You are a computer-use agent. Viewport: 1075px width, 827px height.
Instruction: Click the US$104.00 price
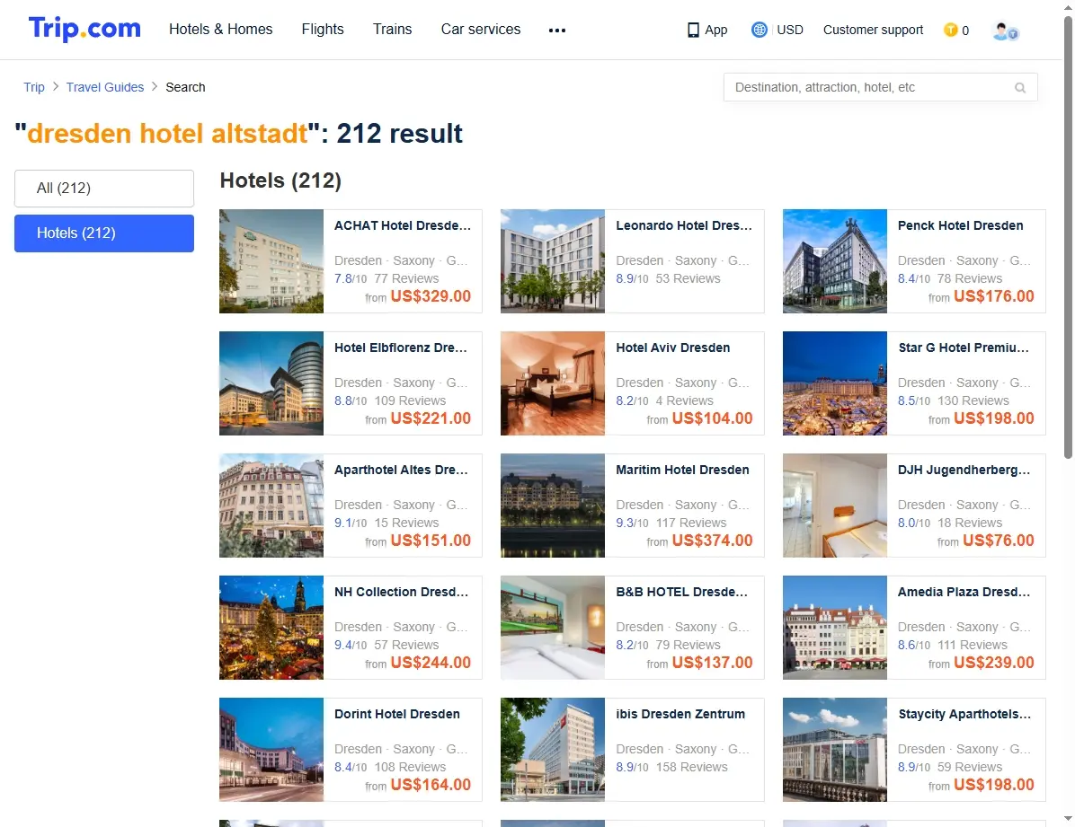tap(713, 418)
